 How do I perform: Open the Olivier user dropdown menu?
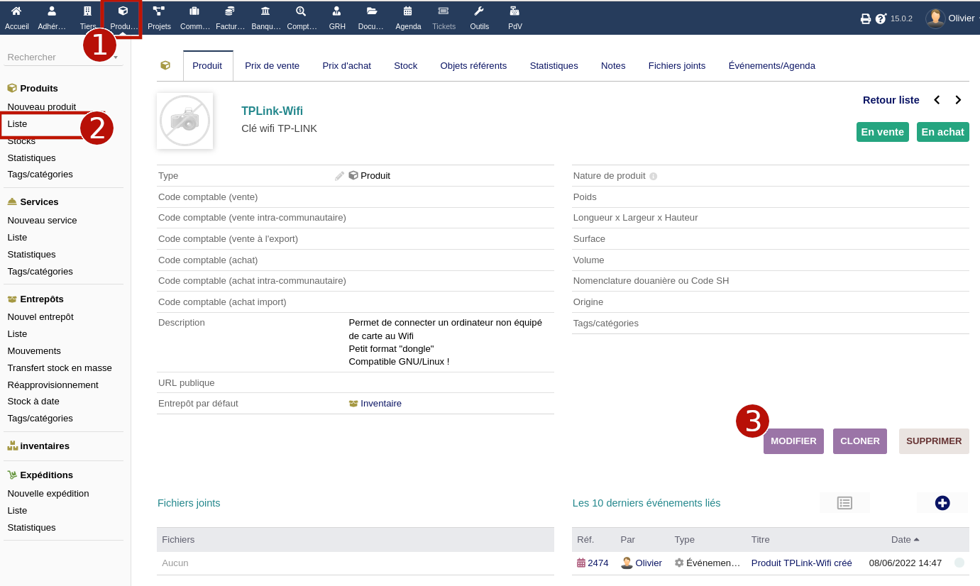coord(962,18)
